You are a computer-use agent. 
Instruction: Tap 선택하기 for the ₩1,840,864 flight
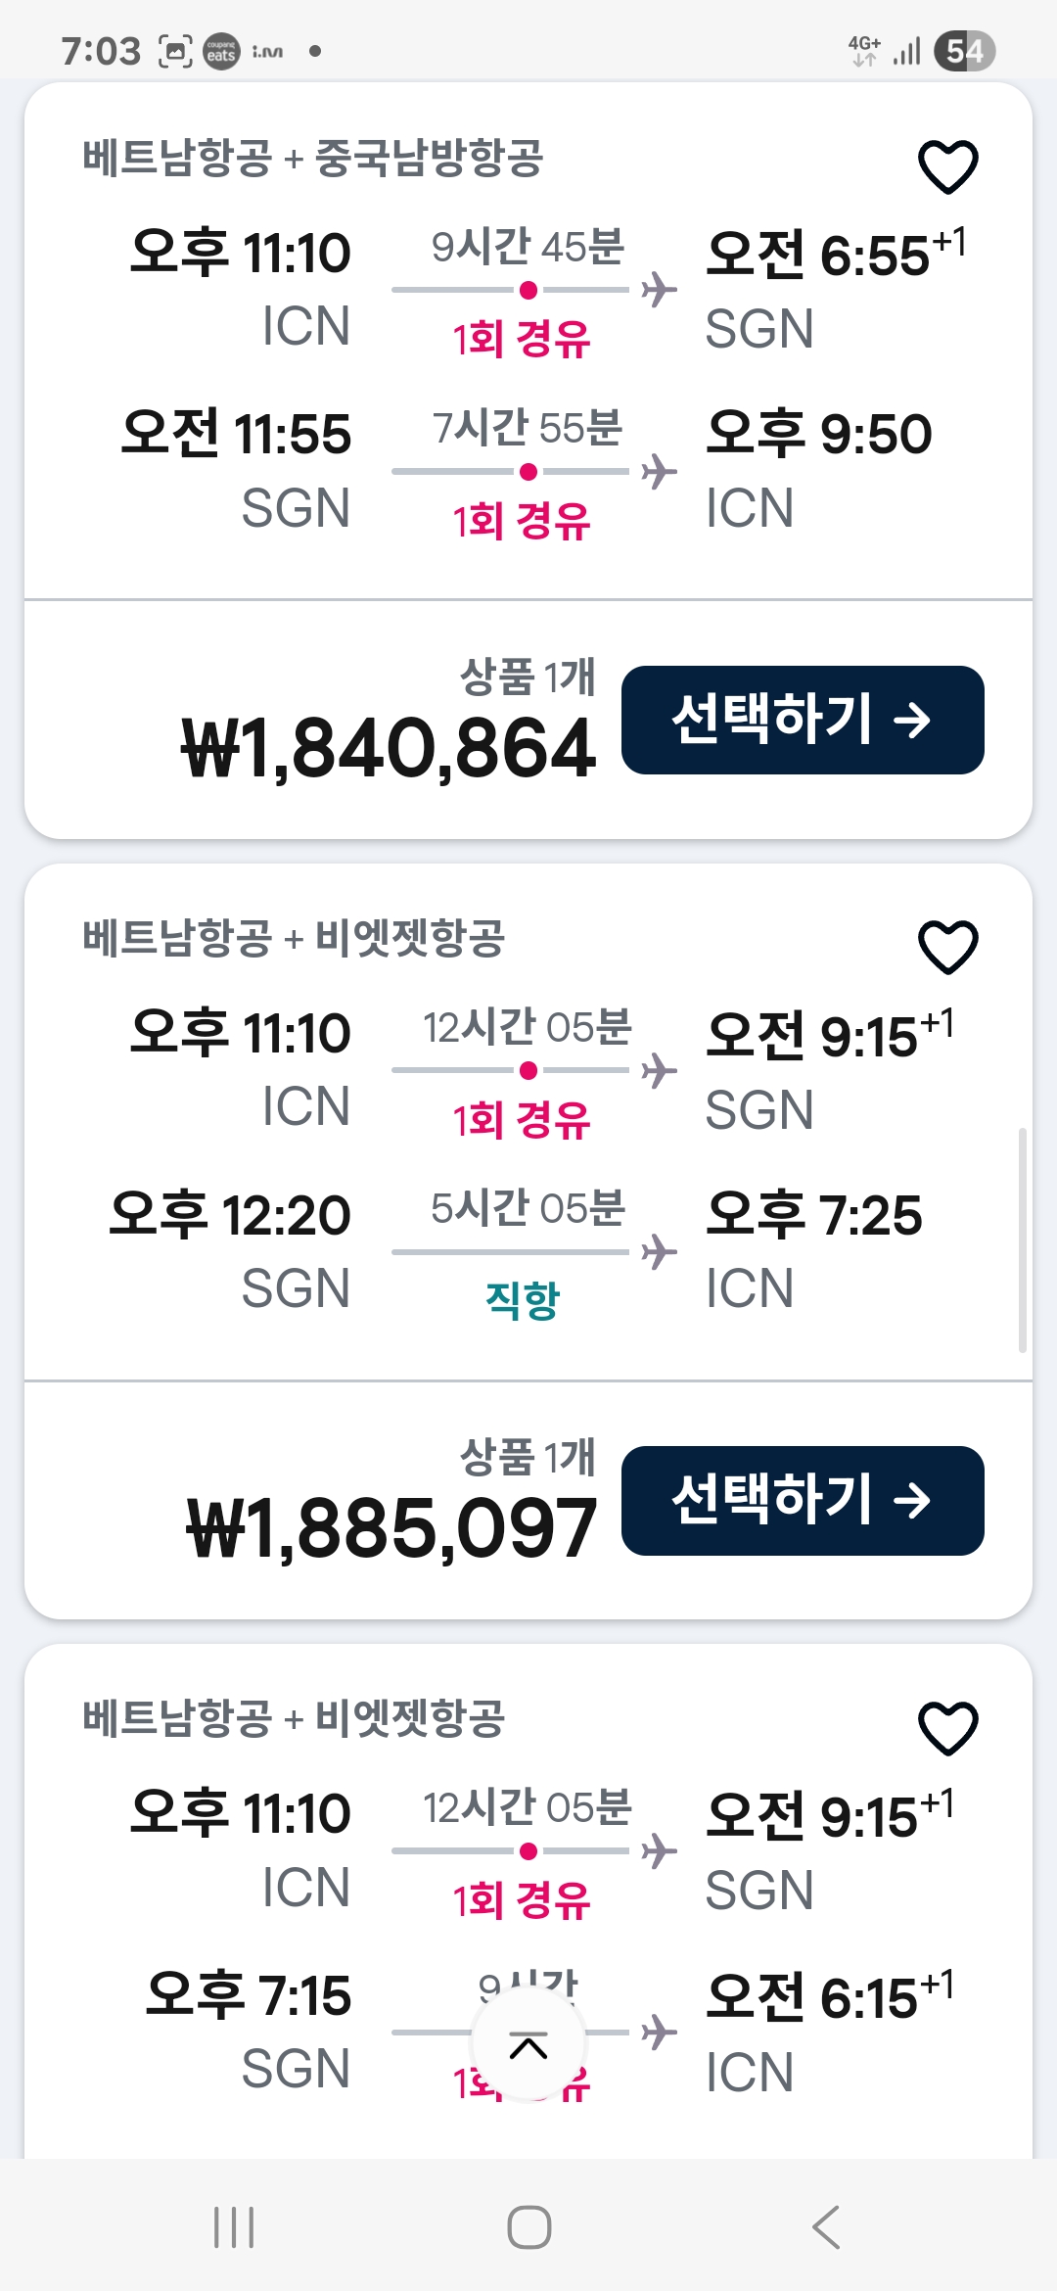coord(803,721)
